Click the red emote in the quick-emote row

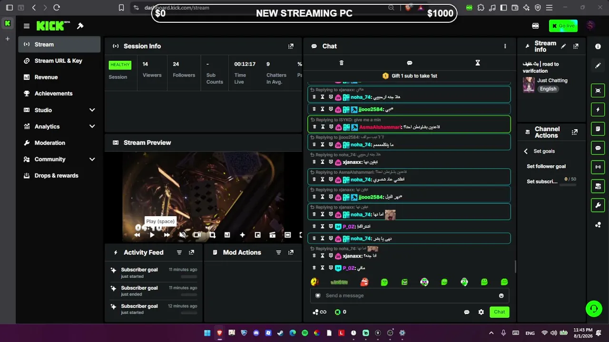click(x=364, y=282)
